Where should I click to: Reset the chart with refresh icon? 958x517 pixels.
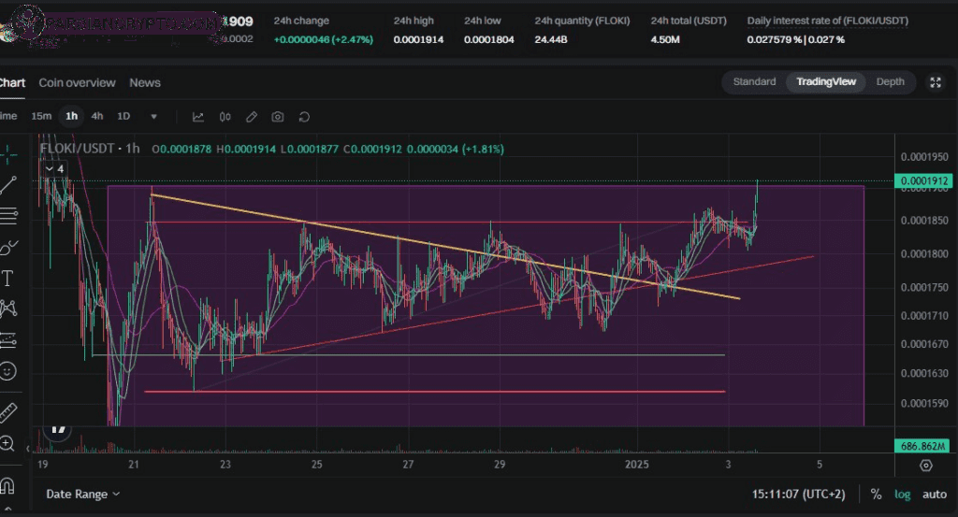(304, 117)
